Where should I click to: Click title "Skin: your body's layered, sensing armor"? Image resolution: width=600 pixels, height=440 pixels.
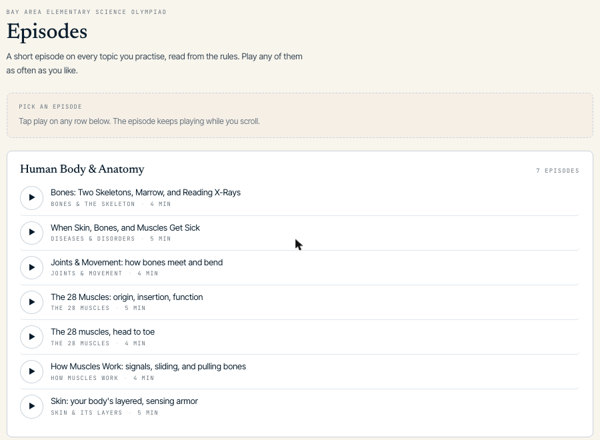click(x=124, y=401)
